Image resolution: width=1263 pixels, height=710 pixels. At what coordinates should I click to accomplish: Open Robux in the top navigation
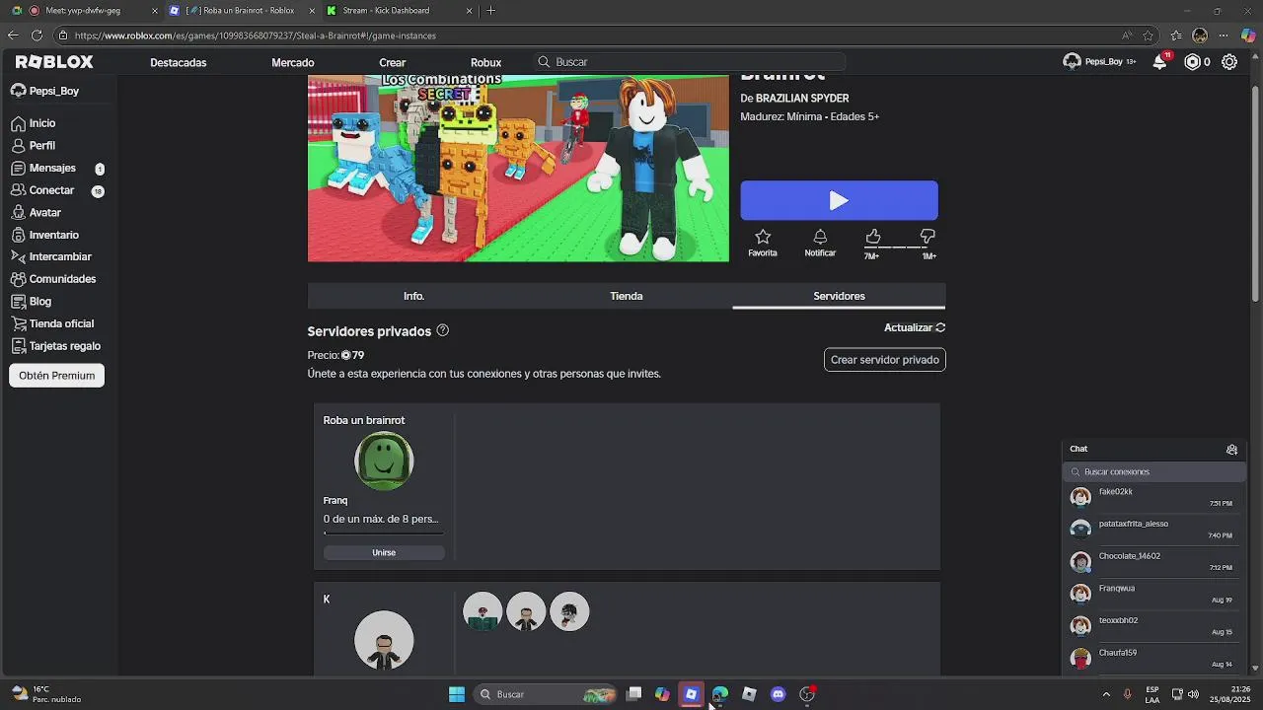coord(485,62)
